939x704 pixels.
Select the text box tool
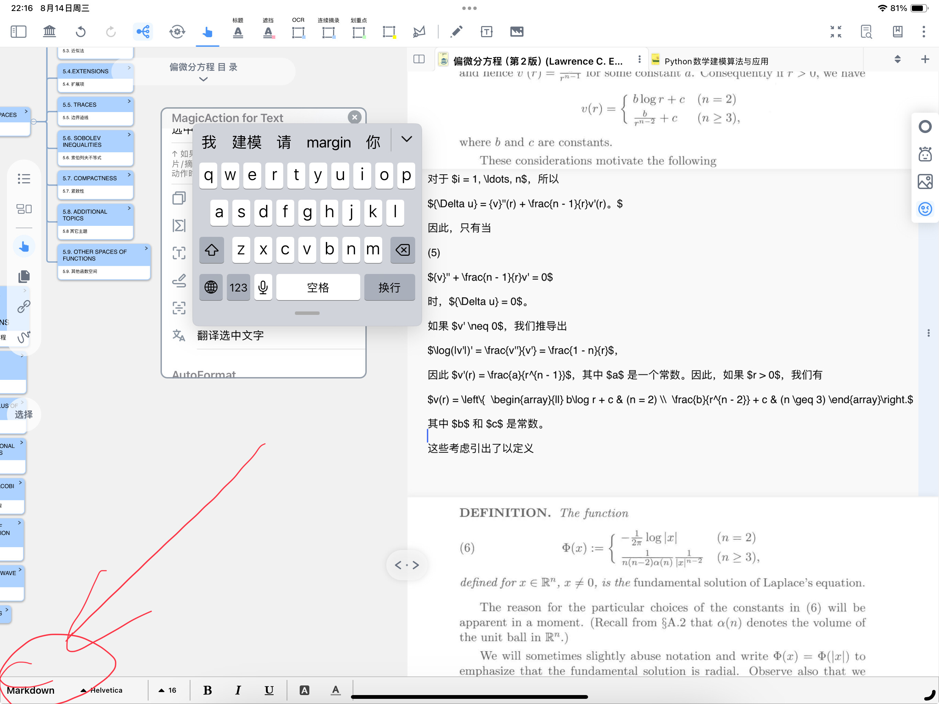coord(486,31)
